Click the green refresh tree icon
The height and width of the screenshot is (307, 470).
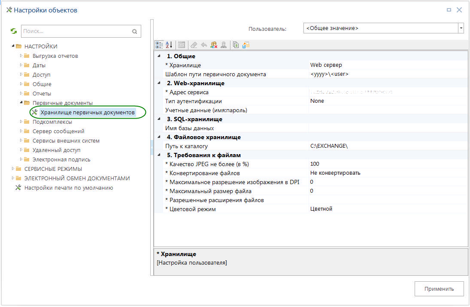click(14, 31)
